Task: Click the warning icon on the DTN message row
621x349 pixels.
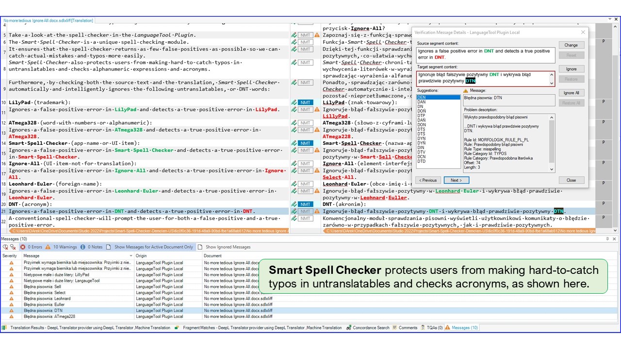Action: click(12, 311)
